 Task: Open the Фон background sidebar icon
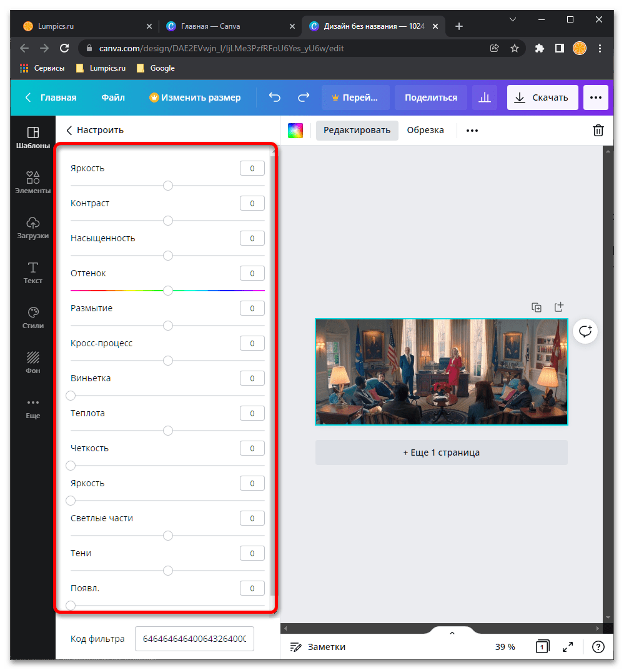point(33,362)
